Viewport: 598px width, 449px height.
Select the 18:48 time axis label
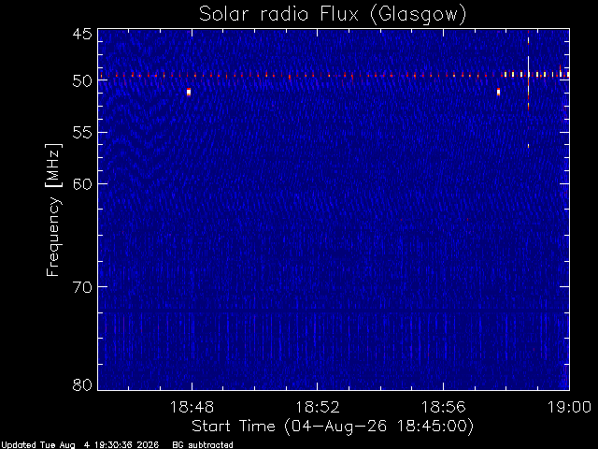tap(192, 407)
